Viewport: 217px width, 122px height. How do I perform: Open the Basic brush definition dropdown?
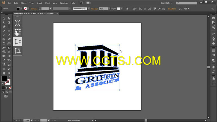[x=89, y=9]
